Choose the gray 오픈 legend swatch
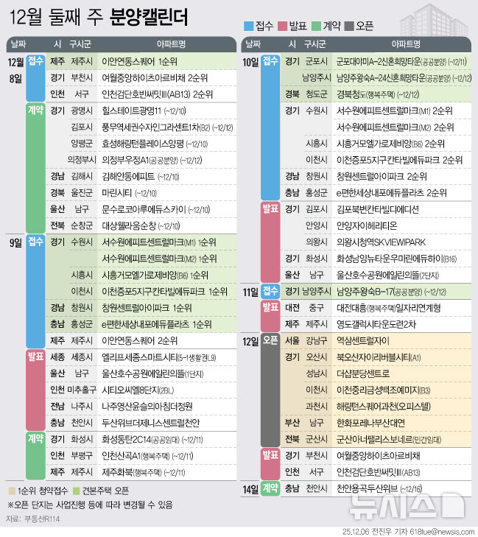Screen dimensions: 478x537 348,26
